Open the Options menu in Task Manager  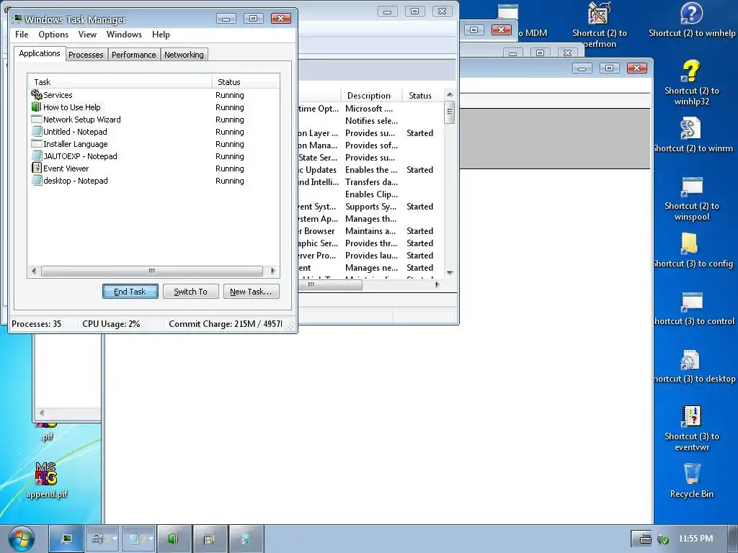point(53,35)
